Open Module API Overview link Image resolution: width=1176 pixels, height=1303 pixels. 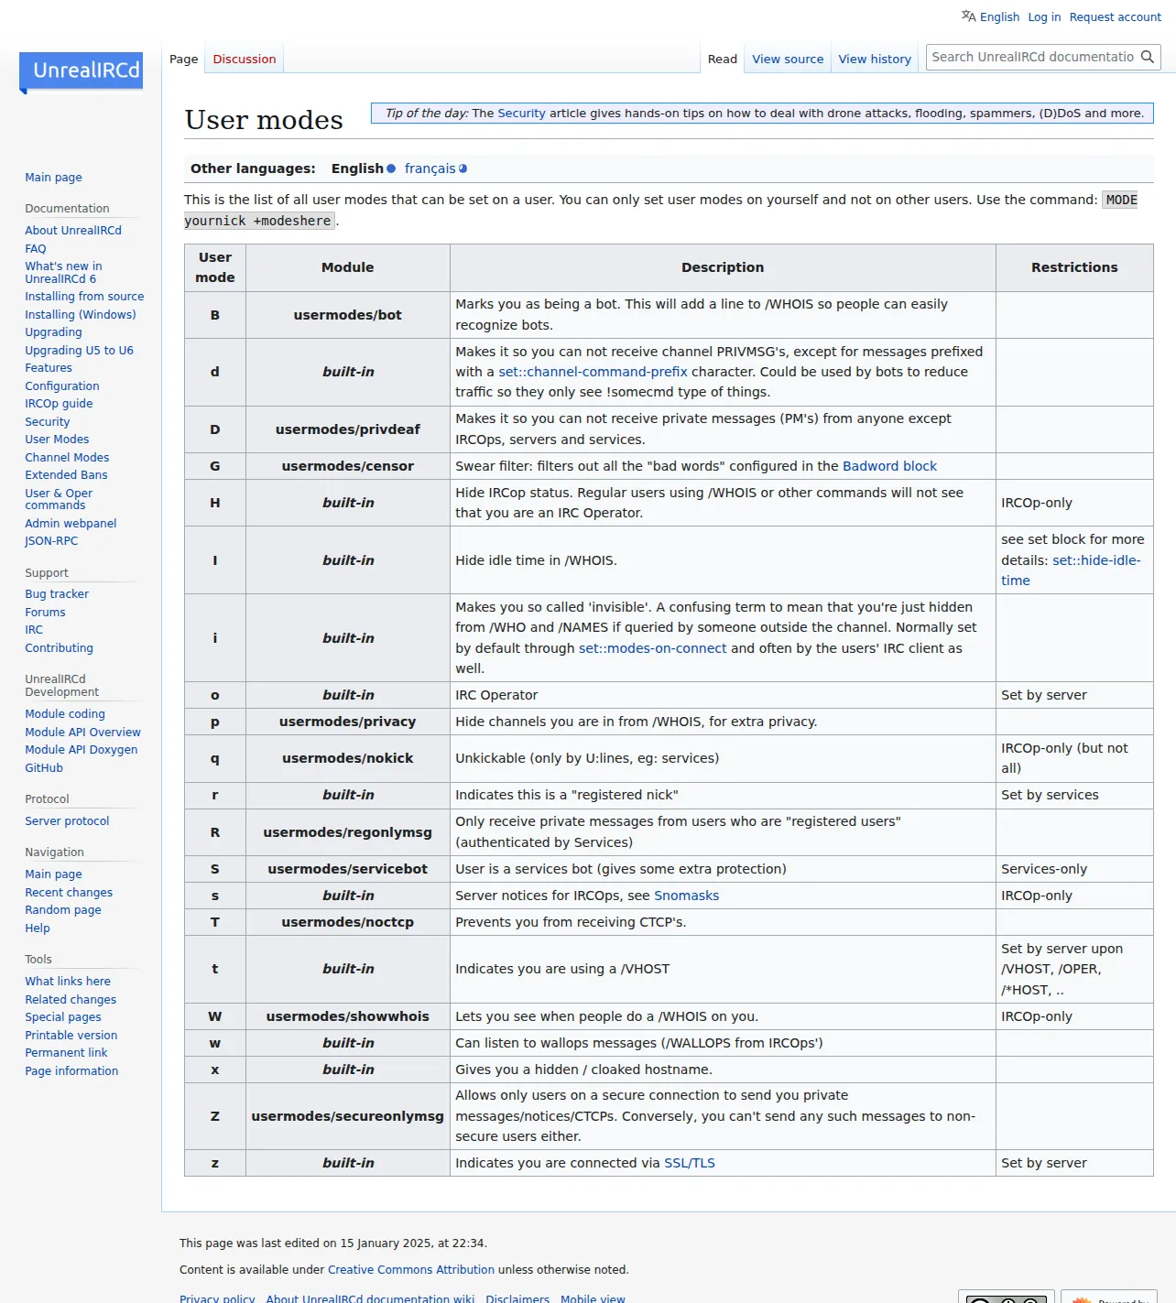click(x=82, y=733)
